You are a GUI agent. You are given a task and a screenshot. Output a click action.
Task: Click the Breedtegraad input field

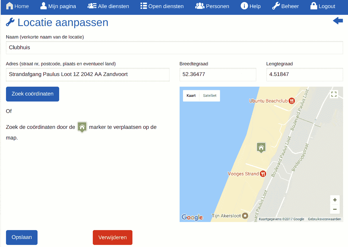(x=218, y=75)
